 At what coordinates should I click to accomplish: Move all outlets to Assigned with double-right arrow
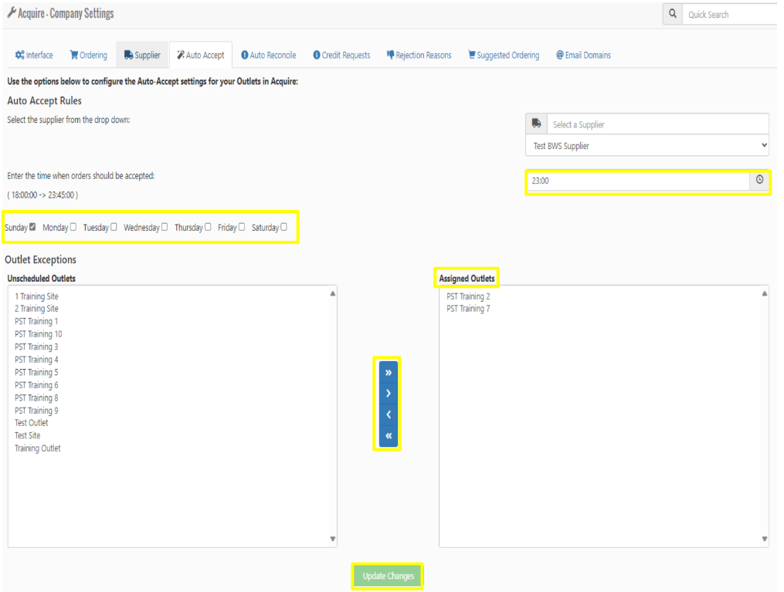388,373
